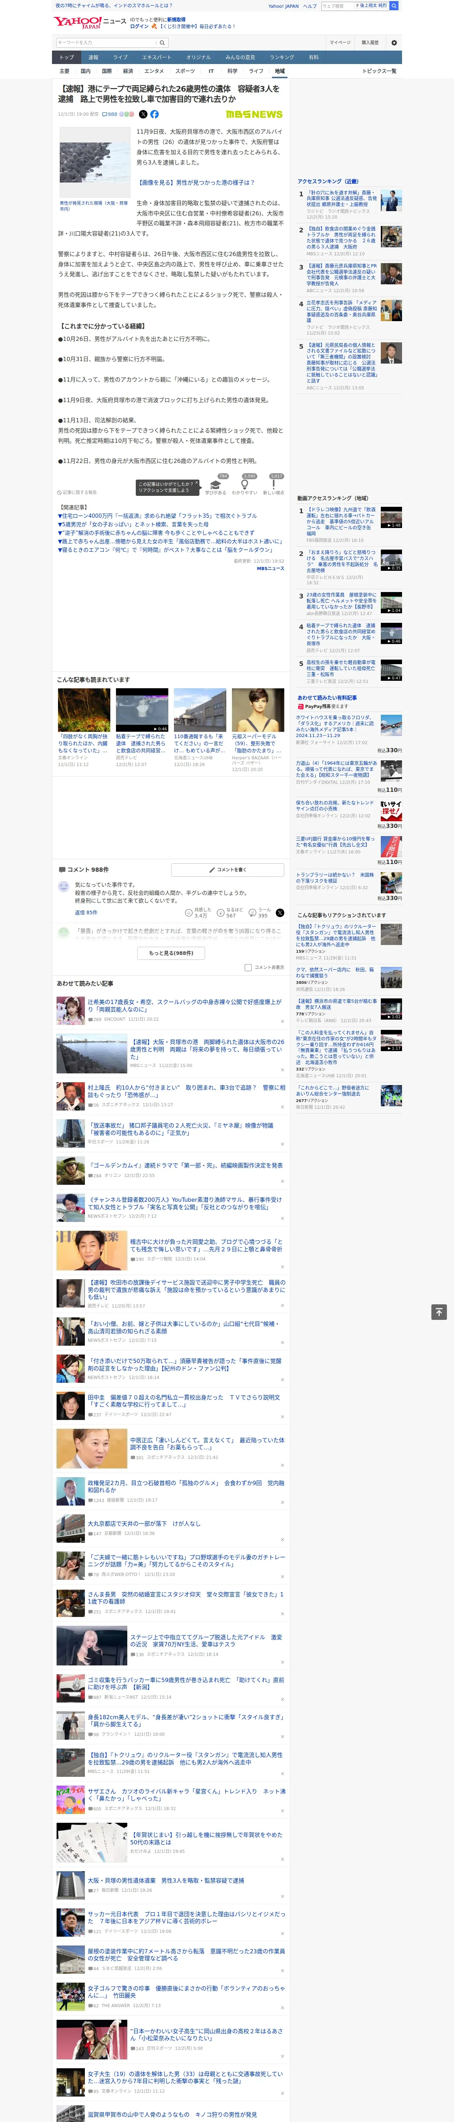The image size is (454, 2122).
Task: Open マイページ link
Action: 340,42
